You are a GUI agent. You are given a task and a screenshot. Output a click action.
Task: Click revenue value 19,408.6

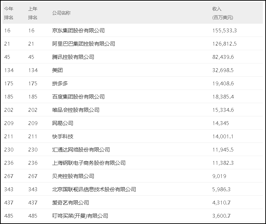click(x=223, y=83)
